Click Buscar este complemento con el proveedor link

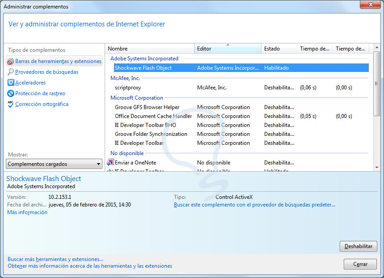[254, 205]
